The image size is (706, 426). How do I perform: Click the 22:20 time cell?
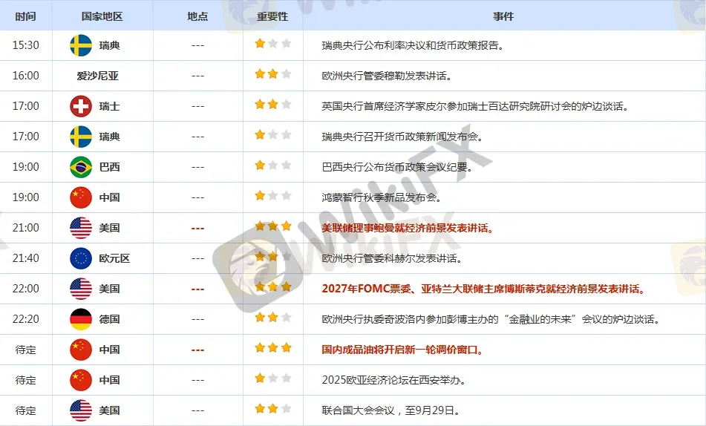tap(26, 319)
